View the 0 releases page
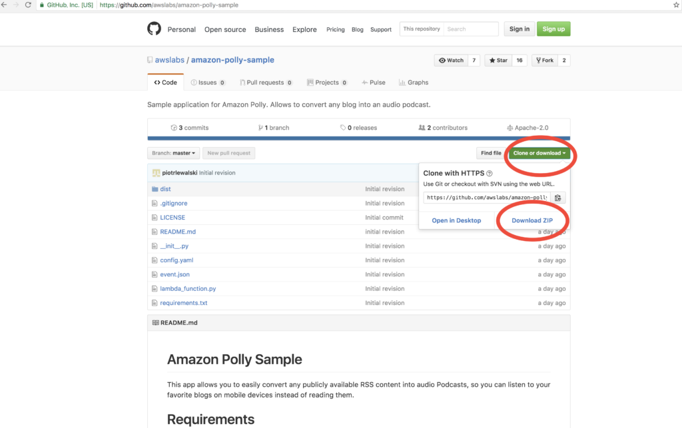Viewport: 682px width, 428px height. tap(358, 128)
